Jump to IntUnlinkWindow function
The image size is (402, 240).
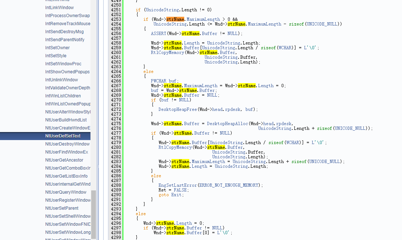[x=62, y=80]
